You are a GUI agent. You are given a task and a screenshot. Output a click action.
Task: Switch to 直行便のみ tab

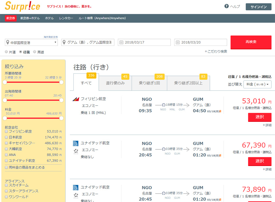click(115, 83)
